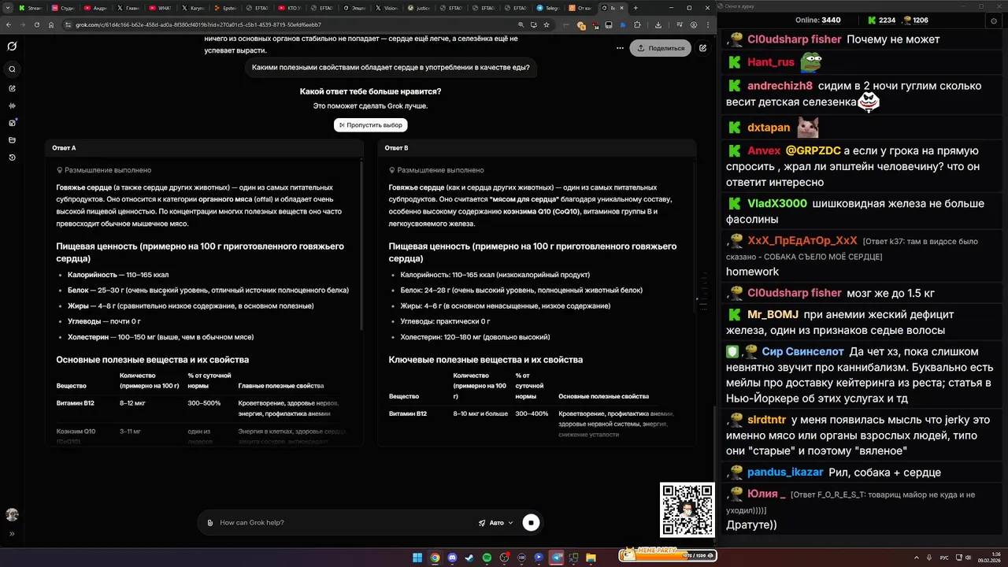Screen dimensions: 1008x567
Task: Open Steam from the taskbar
Action: pos(469,558)
